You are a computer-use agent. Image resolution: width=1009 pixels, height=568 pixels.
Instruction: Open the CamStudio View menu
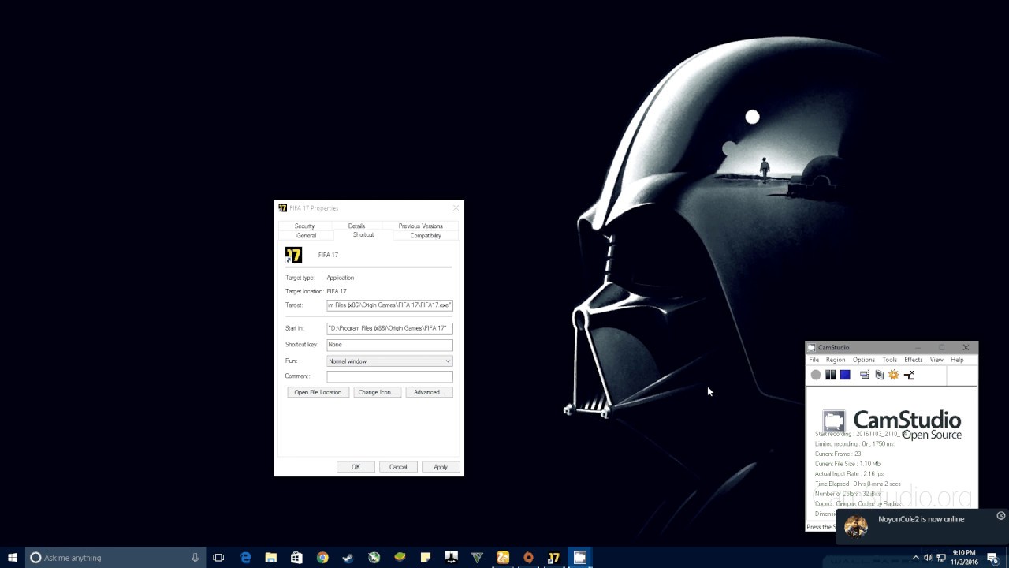(x=936, y=360)
